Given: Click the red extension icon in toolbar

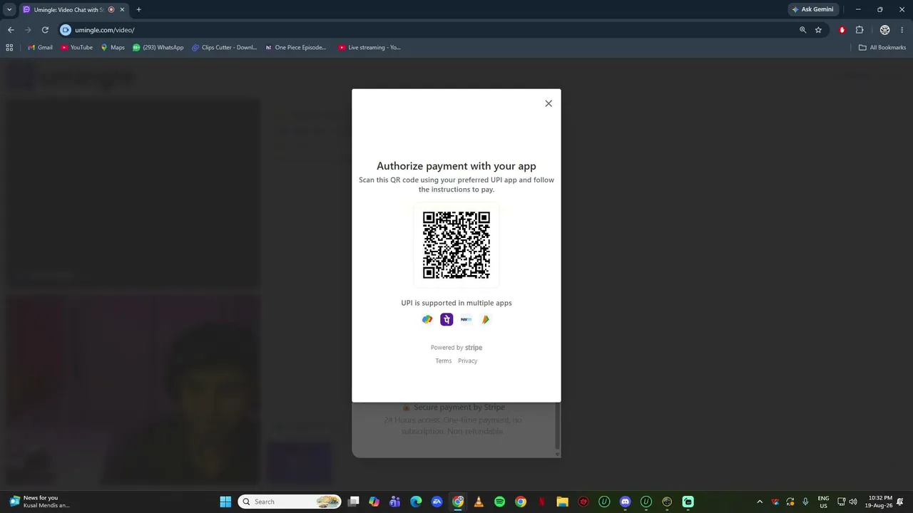Looking at the screenshot, I should pyautogui.click(x=842, y=30).
